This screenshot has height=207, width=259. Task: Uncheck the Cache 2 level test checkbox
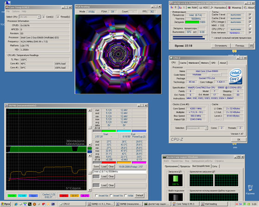coord(250,18)
